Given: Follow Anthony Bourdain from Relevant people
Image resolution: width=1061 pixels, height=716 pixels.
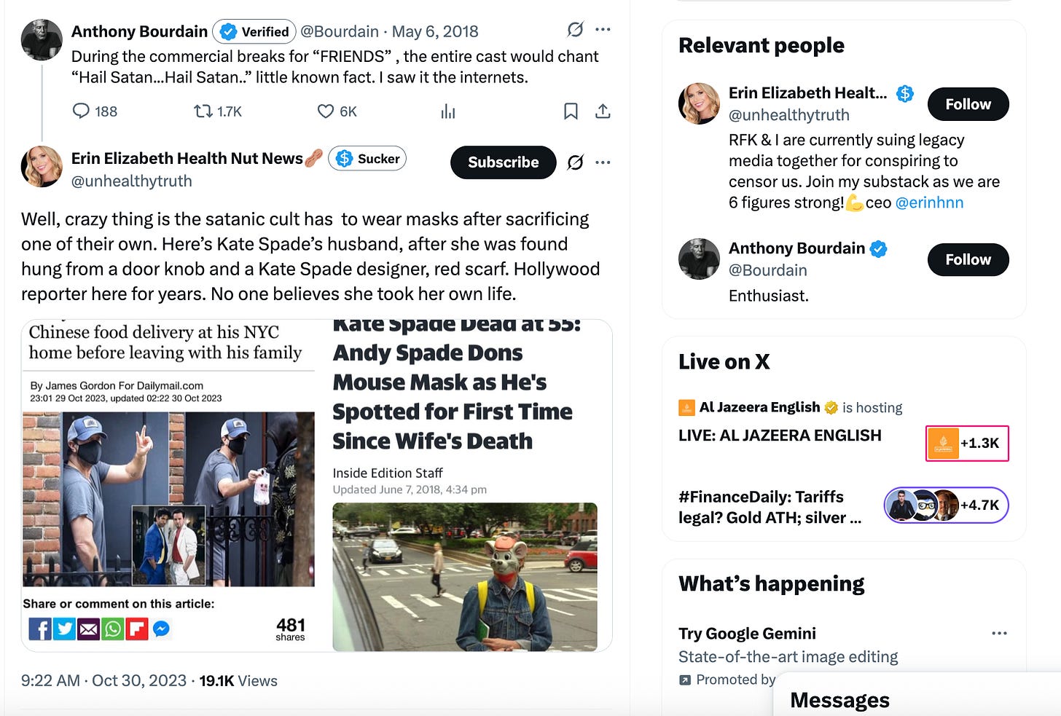Looking at the screenshot, I should tap(968, 259).
